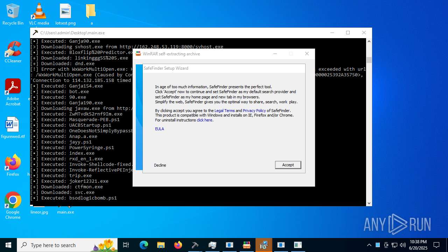Select the Adobe Acrobat desktop shortcut
448x252 pixels.
click(x=13, y=92)
